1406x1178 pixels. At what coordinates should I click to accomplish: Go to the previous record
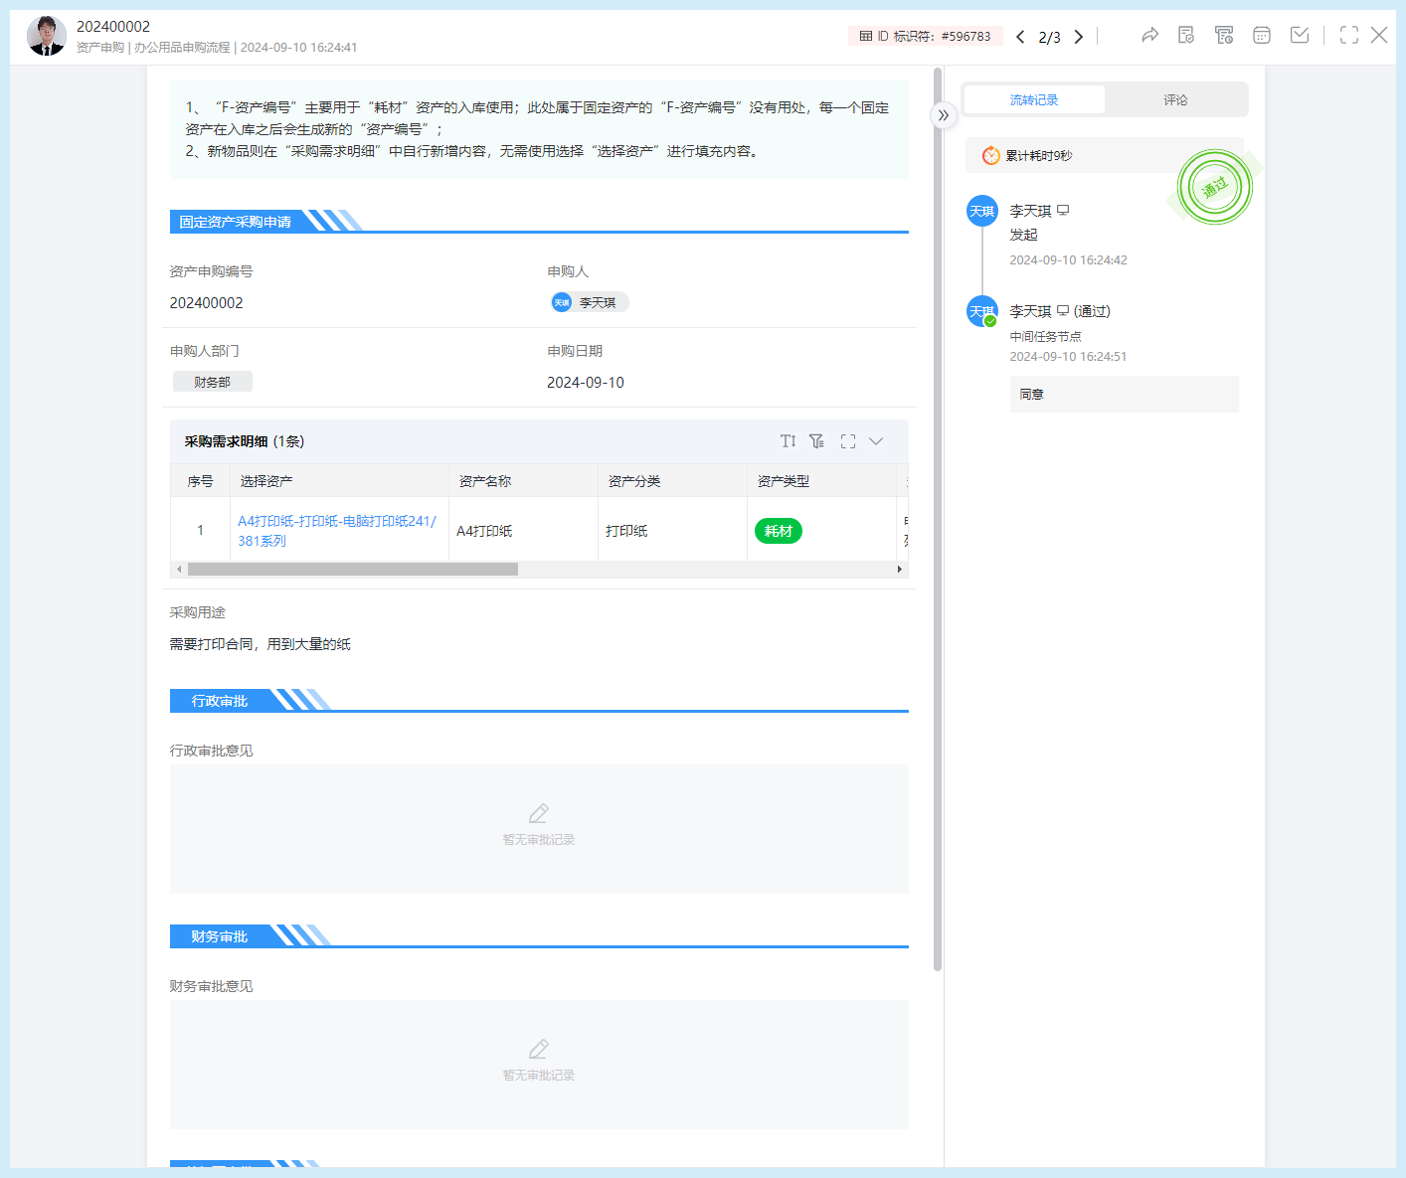[1020, 37]
